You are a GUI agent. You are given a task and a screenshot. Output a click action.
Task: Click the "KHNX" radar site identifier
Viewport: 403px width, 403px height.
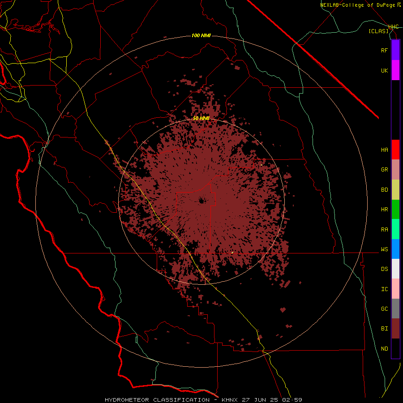[x=230, y=400]
